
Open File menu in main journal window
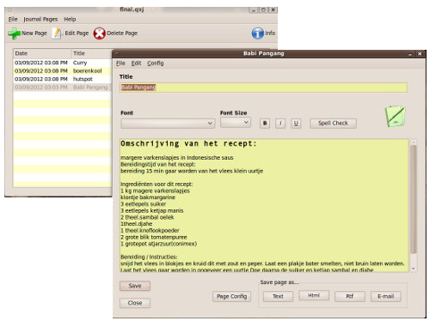tap(13, 19)
